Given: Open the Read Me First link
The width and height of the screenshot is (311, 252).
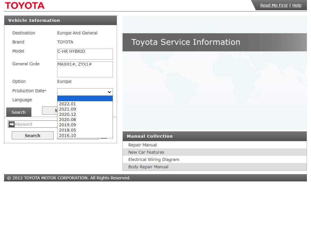Looking at the screenshot, I should click(x=274, y=5).
